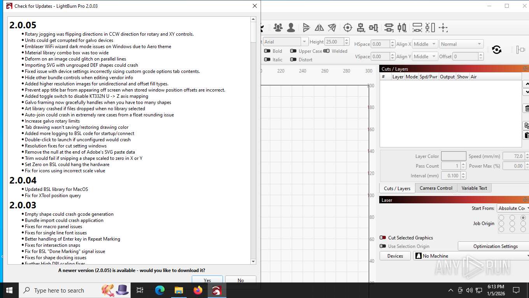Enable Cut Selected Graphics toggle
This screenshot has height=298, width=529.
pos(383,237)
